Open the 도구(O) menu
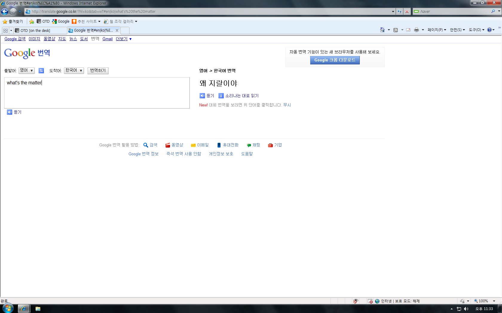 [x=476, y=30]
